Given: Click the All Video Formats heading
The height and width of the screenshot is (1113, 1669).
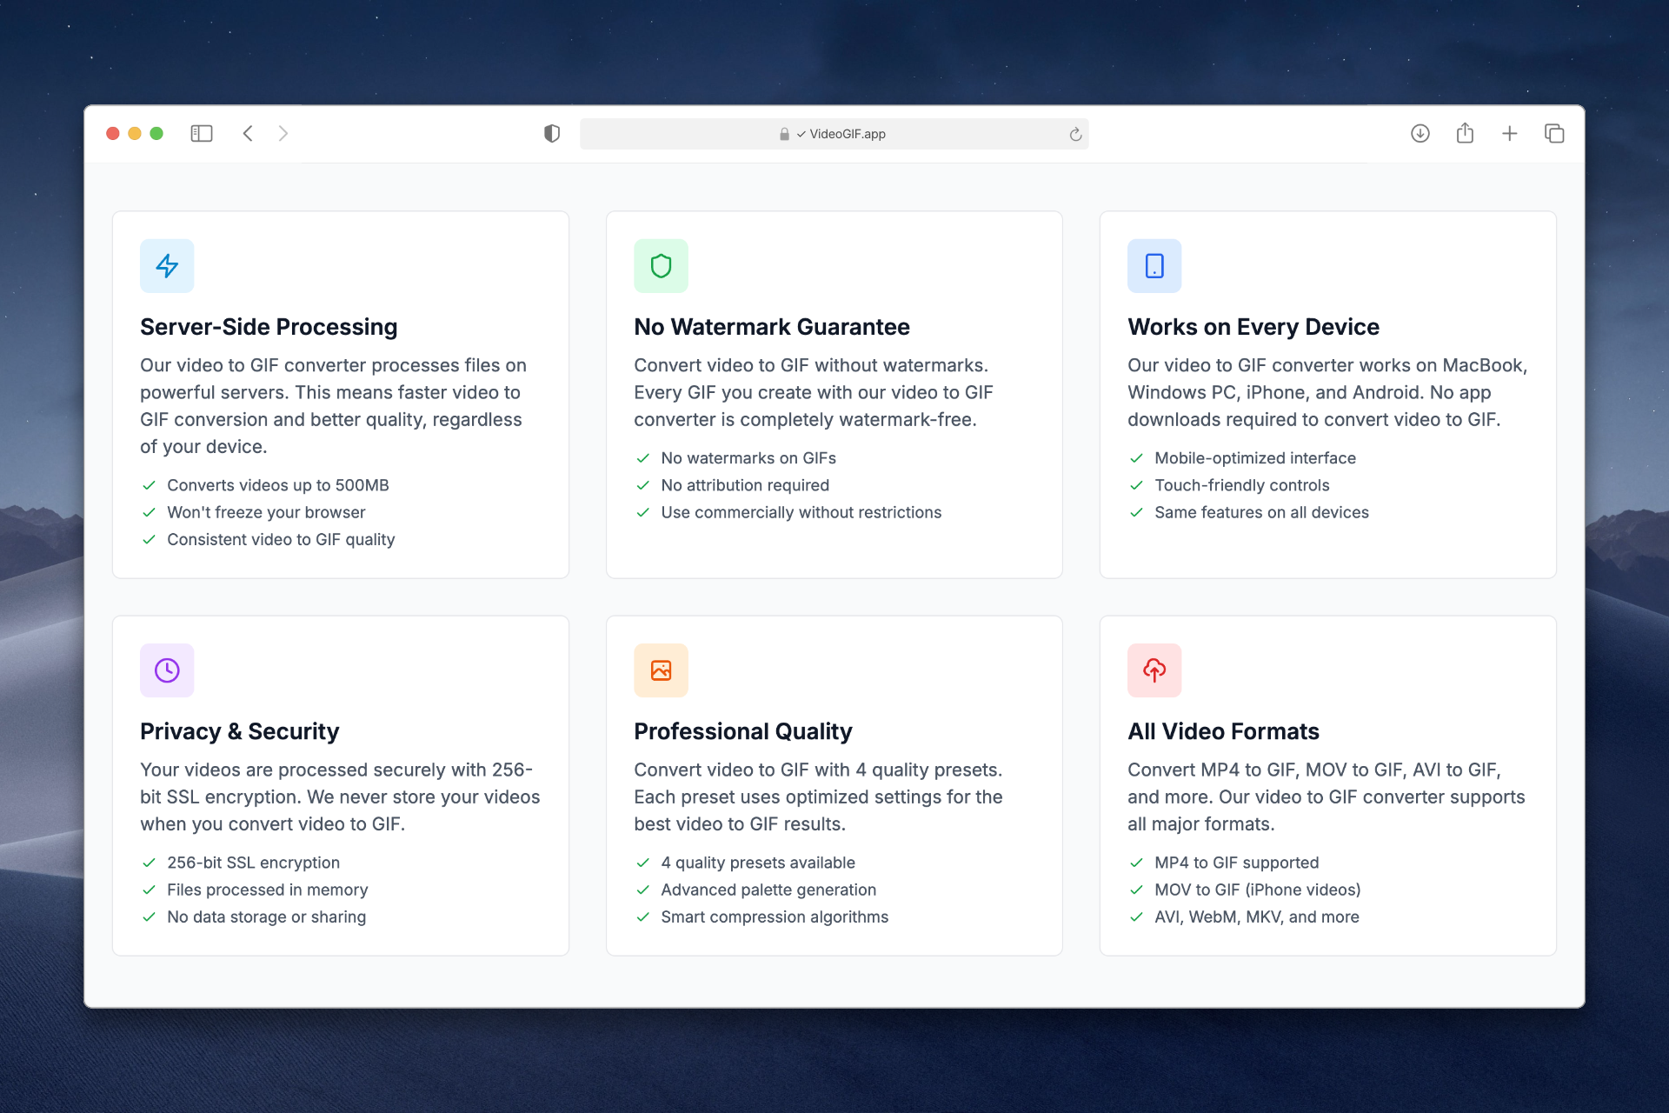Looking at the screenshot, I should pos(1223,731).
